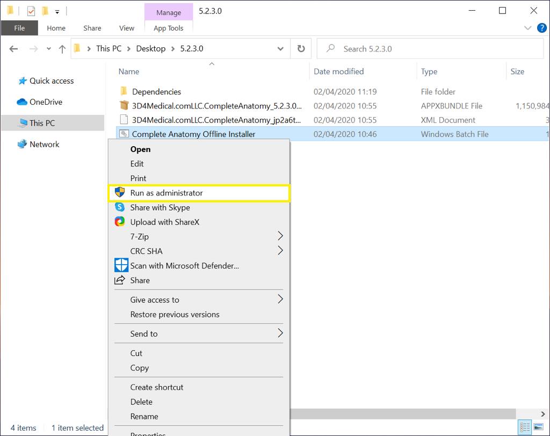Image resolution: width=550 pixels, height=436 pixels.
Task: Switch to the Home ribbon tab
Action: tap(56, 28)
